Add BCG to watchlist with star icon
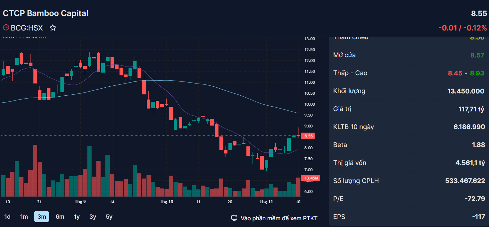This screenshot has width=489, height=227. coord(53,28)
